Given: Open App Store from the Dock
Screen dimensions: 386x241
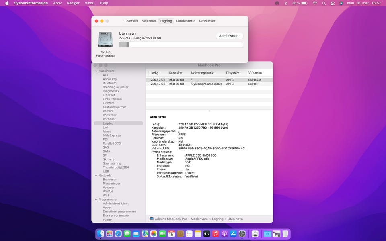Looking at the screenshot, I should [x=233, y=233].
